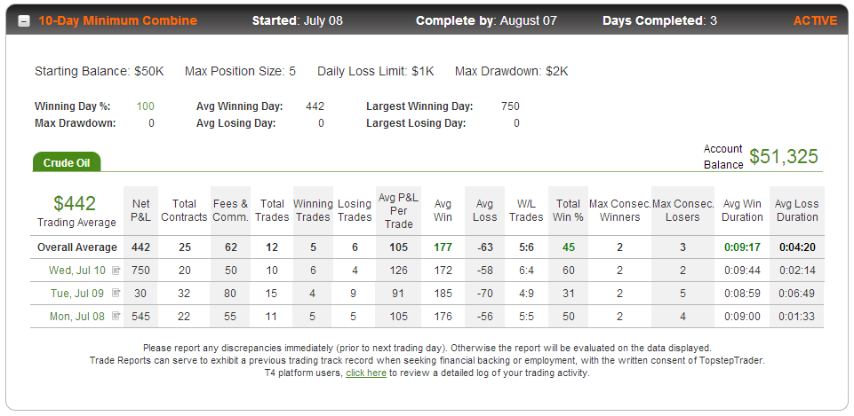Click the Net P&L column header
Viewport: 854px width, 416px height.
[x=141, y=210]
